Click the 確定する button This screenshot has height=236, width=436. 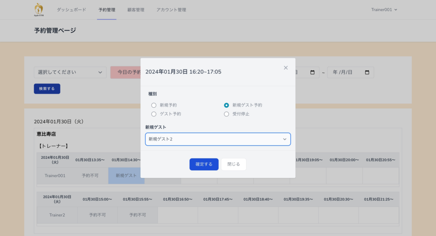pyautogui.click(x=204, y=164)
